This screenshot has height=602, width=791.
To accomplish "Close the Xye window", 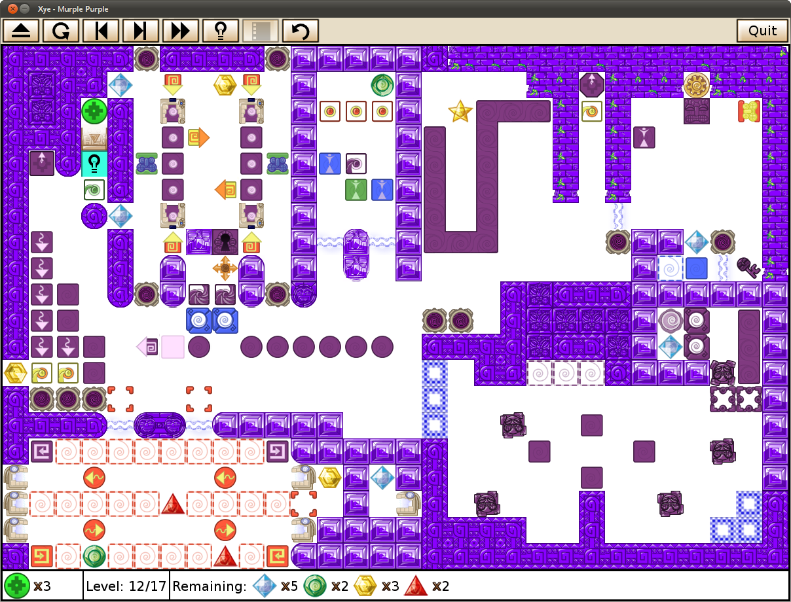I will tap(11, 9).
